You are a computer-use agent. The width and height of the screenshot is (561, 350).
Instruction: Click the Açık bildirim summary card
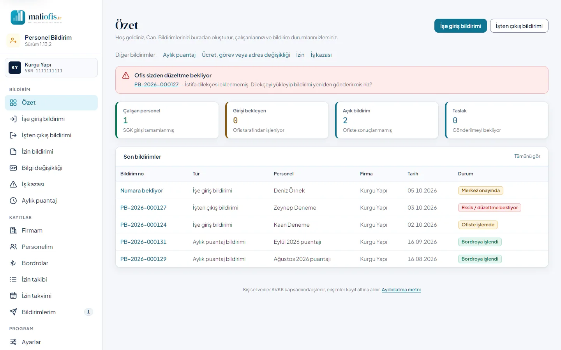[387, 120]
